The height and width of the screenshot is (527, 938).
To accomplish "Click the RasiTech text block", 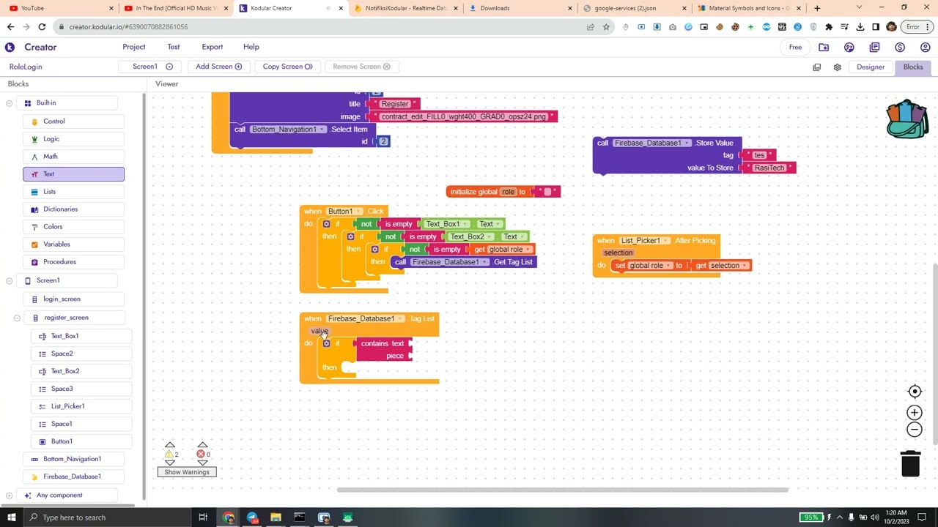I will pos(769,168).
